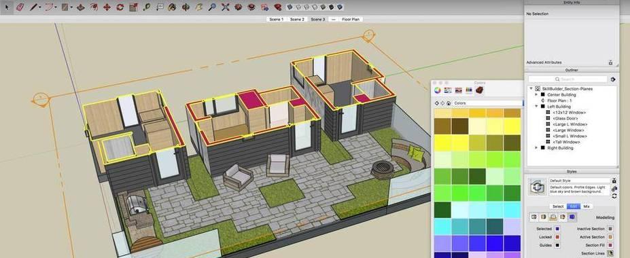The image size is (630, 258).
Task: Select the Zoom magnifier tool
Action: click(x=212, y=7)
